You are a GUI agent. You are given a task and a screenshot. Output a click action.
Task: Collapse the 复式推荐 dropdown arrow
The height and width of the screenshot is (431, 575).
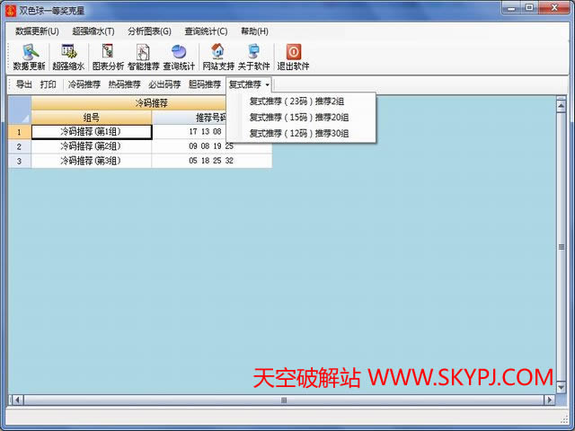(x=267, y=85)
